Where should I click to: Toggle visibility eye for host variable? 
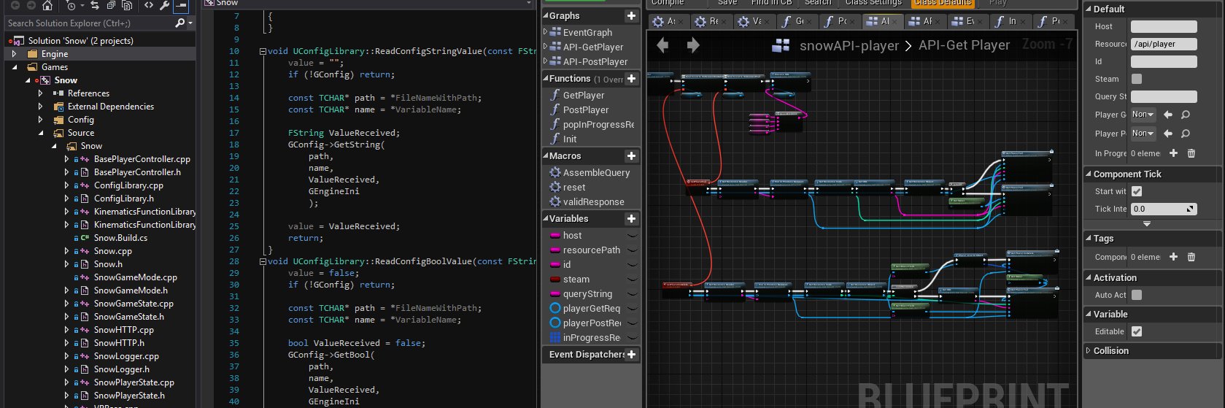(633, 236)
